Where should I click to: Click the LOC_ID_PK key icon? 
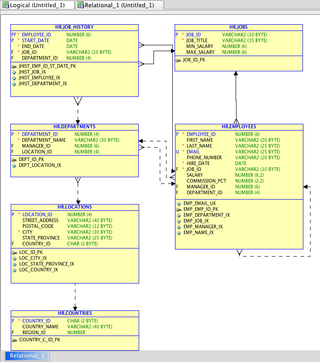[x=14, y=253]
